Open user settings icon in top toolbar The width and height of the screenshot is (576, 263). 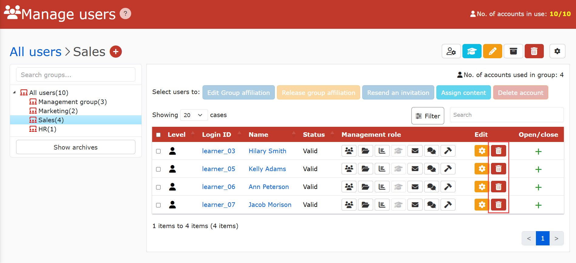point(451,51)
